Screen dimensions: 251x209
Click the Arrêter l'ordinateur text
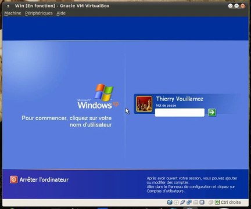44,179
